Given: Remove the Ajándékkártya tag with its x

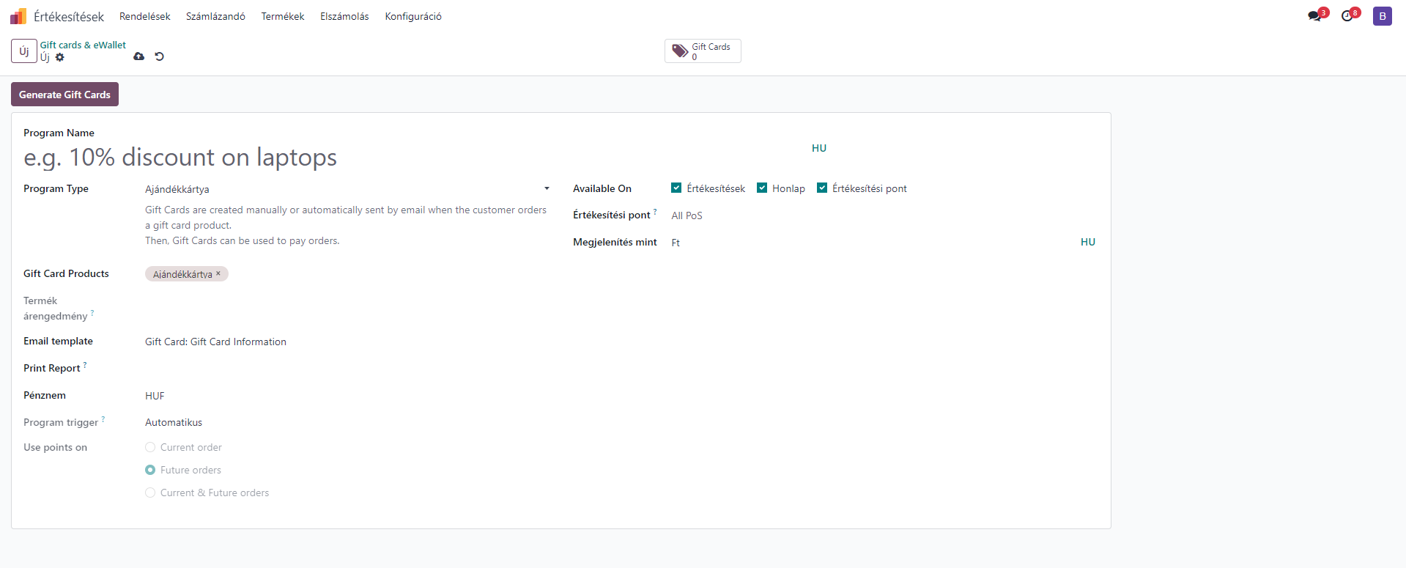Looking at the screenshot, I should 218,273.
